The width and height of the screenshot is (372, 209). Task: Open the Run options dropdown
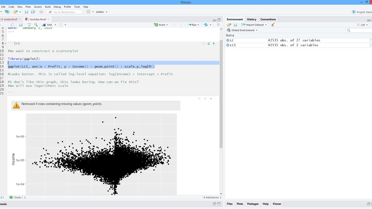(198, 25)
